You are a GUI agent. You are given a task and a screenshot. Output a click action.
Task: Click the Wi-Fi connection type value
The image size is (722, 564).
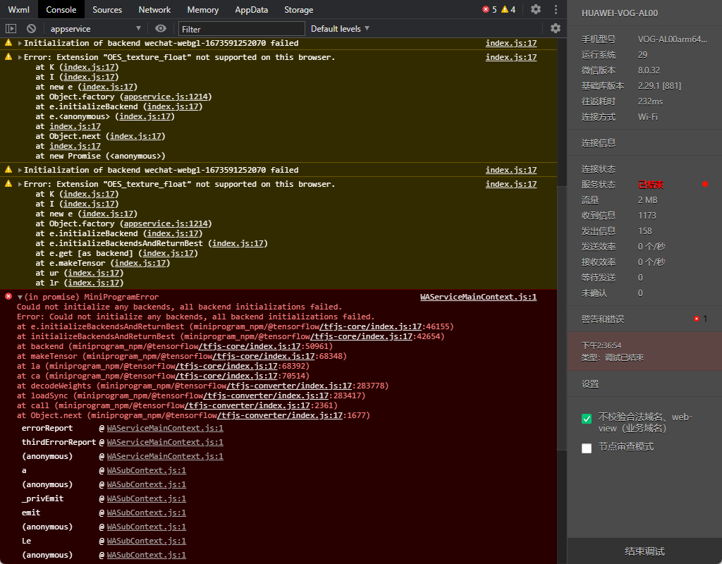pos(647,117)
